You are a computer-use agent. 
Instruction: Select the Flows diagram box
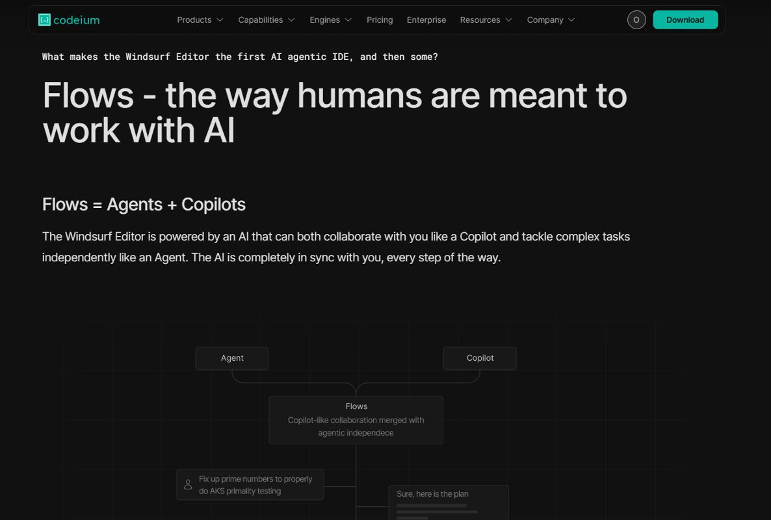(356, 420)
